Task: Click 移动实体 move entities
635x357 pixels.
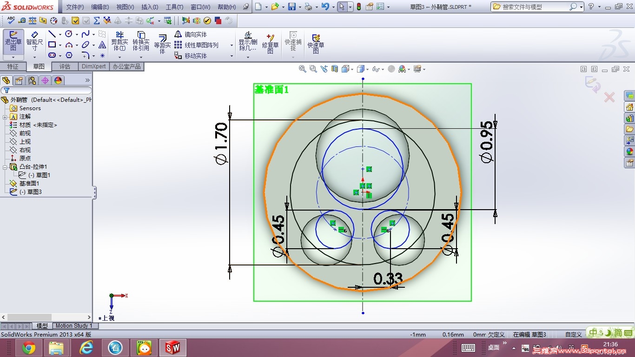Action: pyautogui.click(x=191, y=56)
